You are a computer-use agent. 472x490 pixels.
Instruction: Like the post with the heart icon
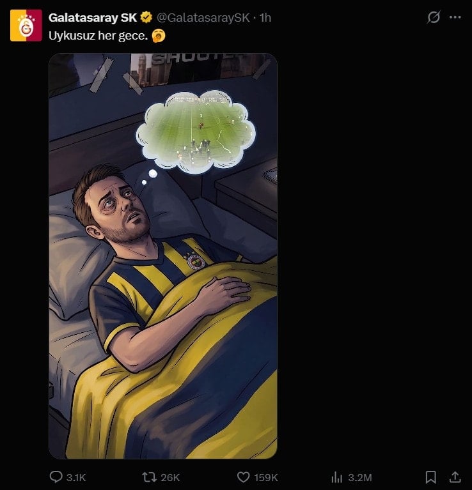click(x=243, y=477)
